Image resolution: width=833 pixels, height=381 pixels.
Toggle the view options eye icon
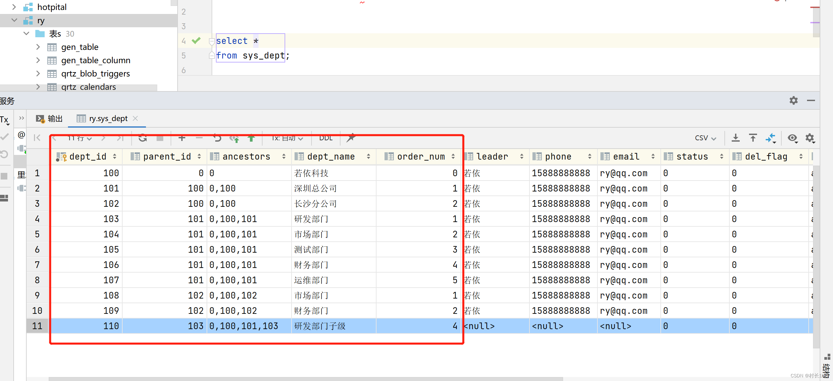click(792, 138)
